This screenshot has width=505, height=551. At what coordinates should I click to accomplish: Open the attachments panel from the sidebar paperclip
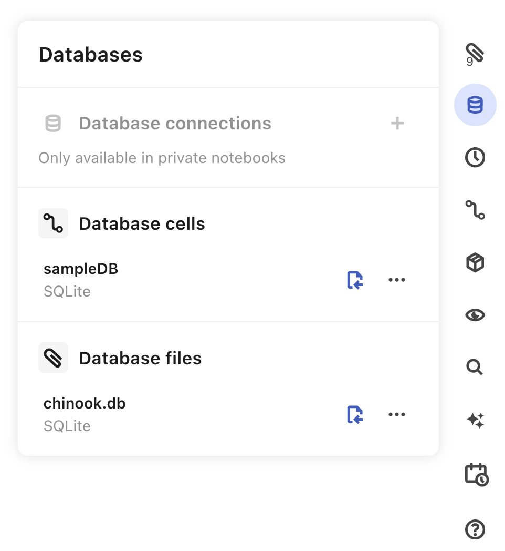(x=475, y=52)
